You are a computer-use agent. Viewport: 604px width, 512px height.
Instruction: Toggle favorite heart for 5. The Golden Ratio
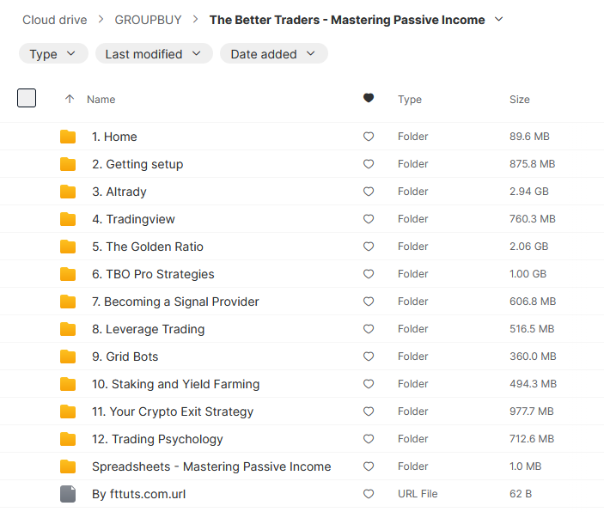[x=369, y=247]
